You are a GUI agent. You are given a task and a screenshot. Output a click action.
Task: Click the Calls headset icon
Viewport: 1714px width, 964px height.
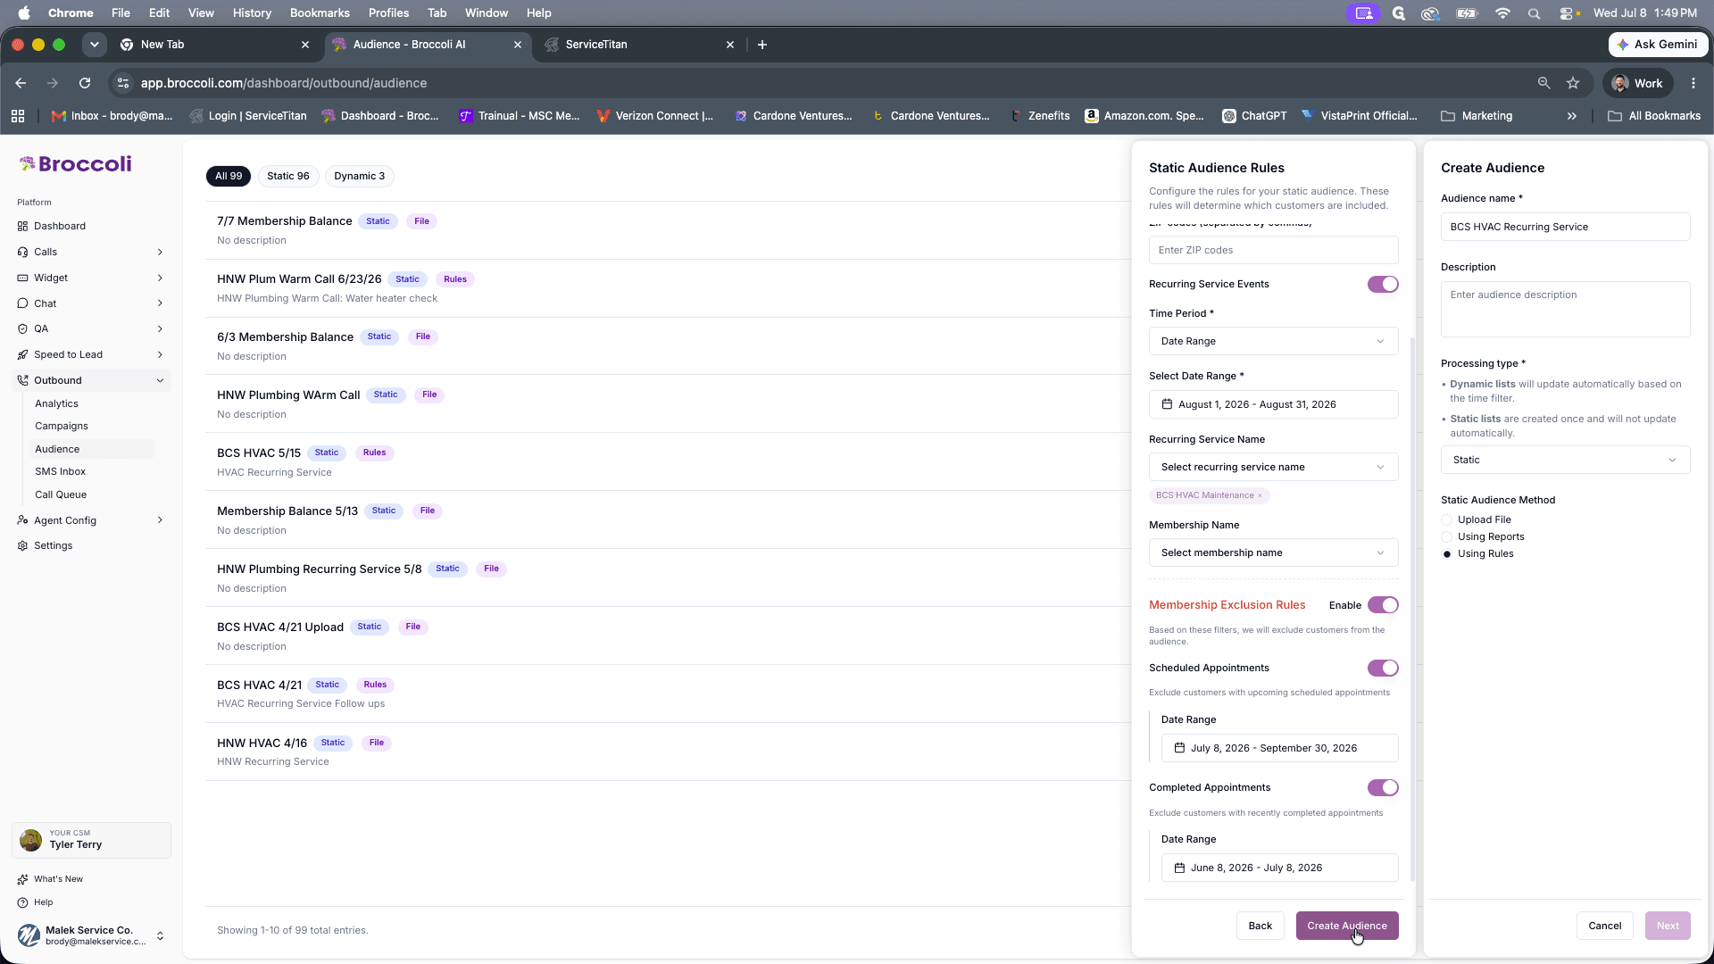[22, 252]
